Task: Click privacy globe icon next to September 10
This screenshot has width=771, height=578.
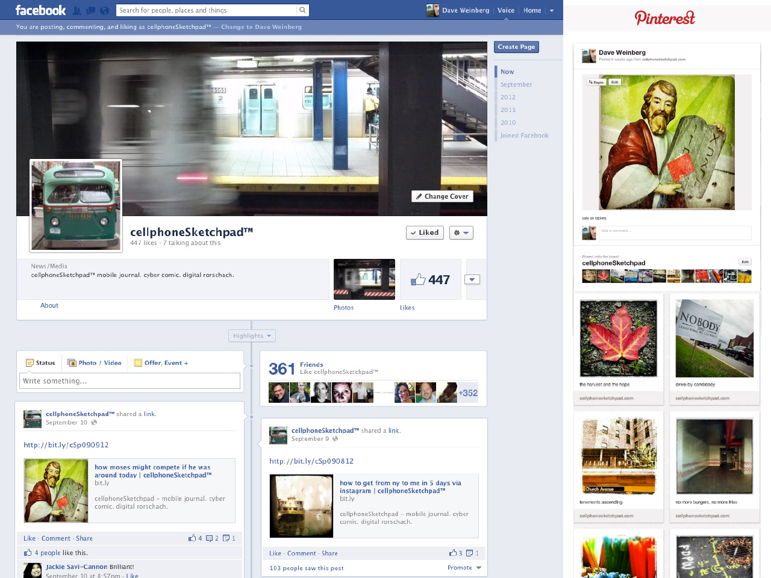Action: [x=94, y=423]
